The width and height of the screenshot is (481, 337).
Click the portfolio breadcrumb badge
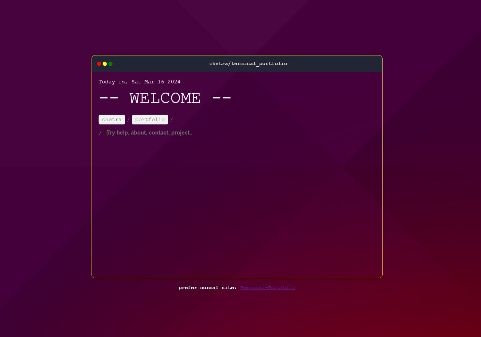(150, 120)
